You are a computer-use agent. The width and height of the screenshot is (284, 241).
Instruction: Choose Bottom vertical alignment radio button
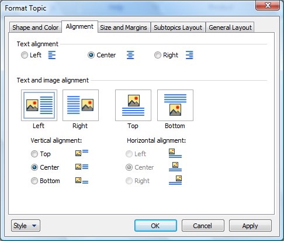click(34, 181)
